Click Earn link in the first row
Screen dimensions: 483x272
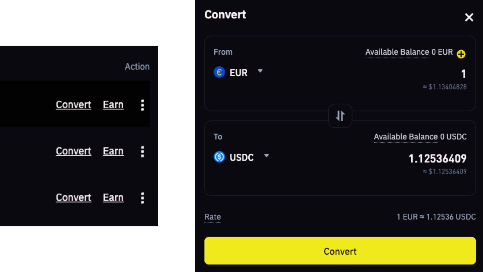[113, 105]
